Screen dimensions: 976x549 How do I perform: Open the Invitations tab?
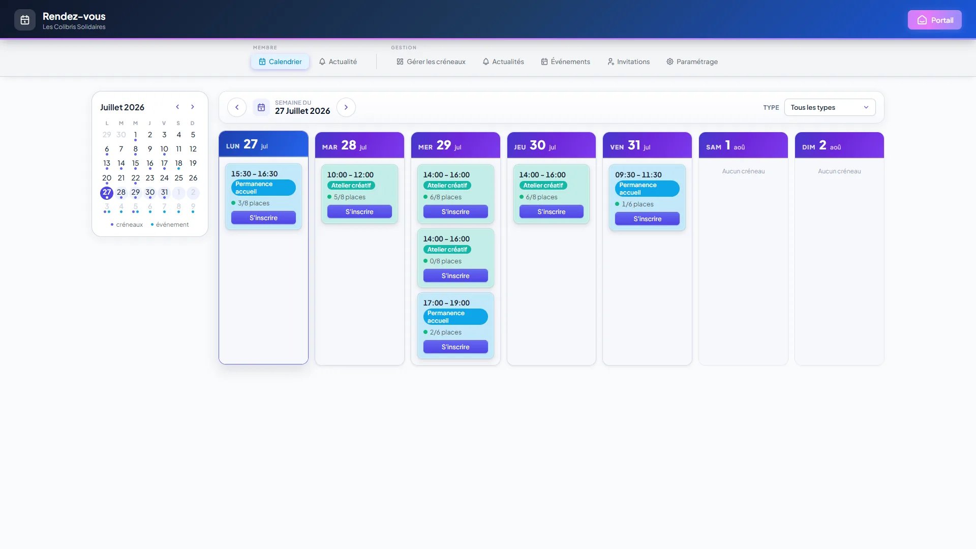(629, 62)
